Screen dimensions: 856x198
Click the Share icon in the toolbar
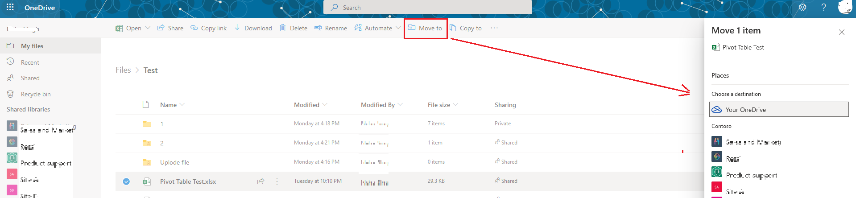pyautogui.click(x=161, y=28)
